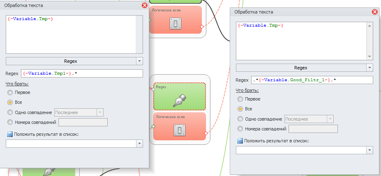Click the red output connector of lower Логическое если
The height and width of the screenshot is (176, 381).
pos(206,133)
